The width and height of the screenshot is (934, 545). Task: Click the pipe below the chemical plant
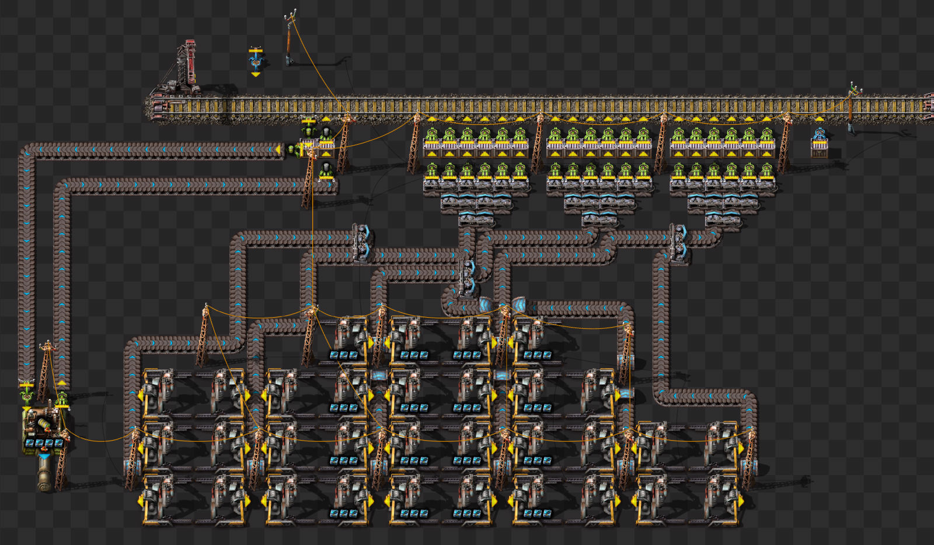pos(44,474)
